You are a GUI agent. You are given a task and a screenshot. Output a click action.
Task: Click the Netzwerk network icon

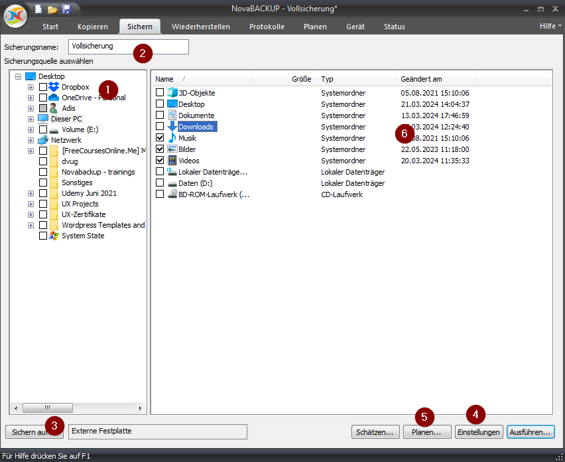43,140
